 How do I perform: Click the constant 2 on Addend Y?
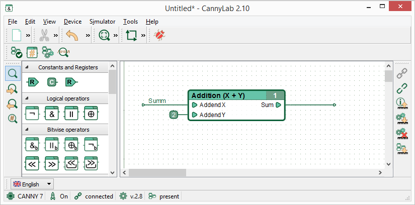174,115
